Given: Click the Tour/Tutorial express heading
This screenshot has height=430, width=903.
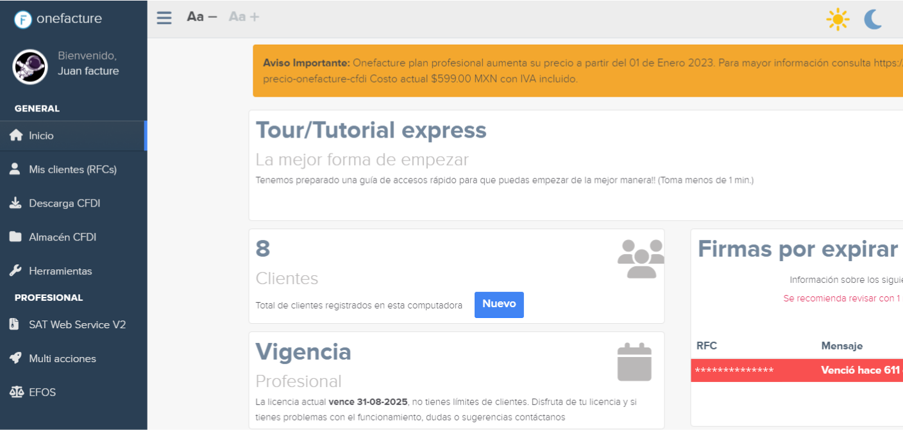Looking at the screenshot, I should click(371, 130).
